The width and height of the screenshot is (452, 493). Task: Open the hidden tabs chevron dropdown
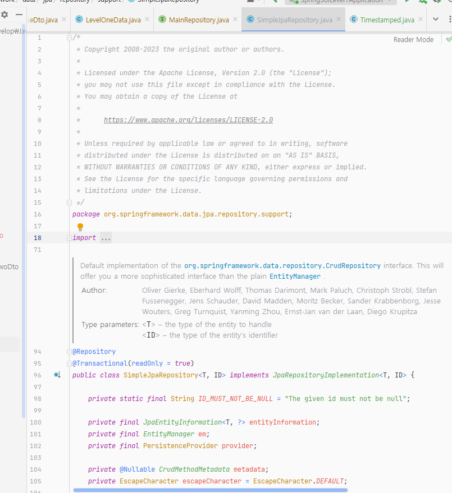[x=436, y=19]
